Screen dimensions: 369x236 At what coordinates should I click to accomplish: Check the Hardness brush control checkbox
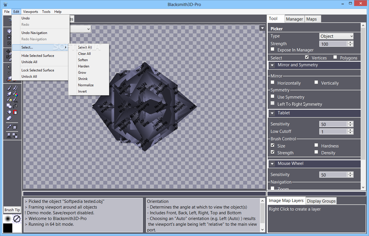coord(316,145)
